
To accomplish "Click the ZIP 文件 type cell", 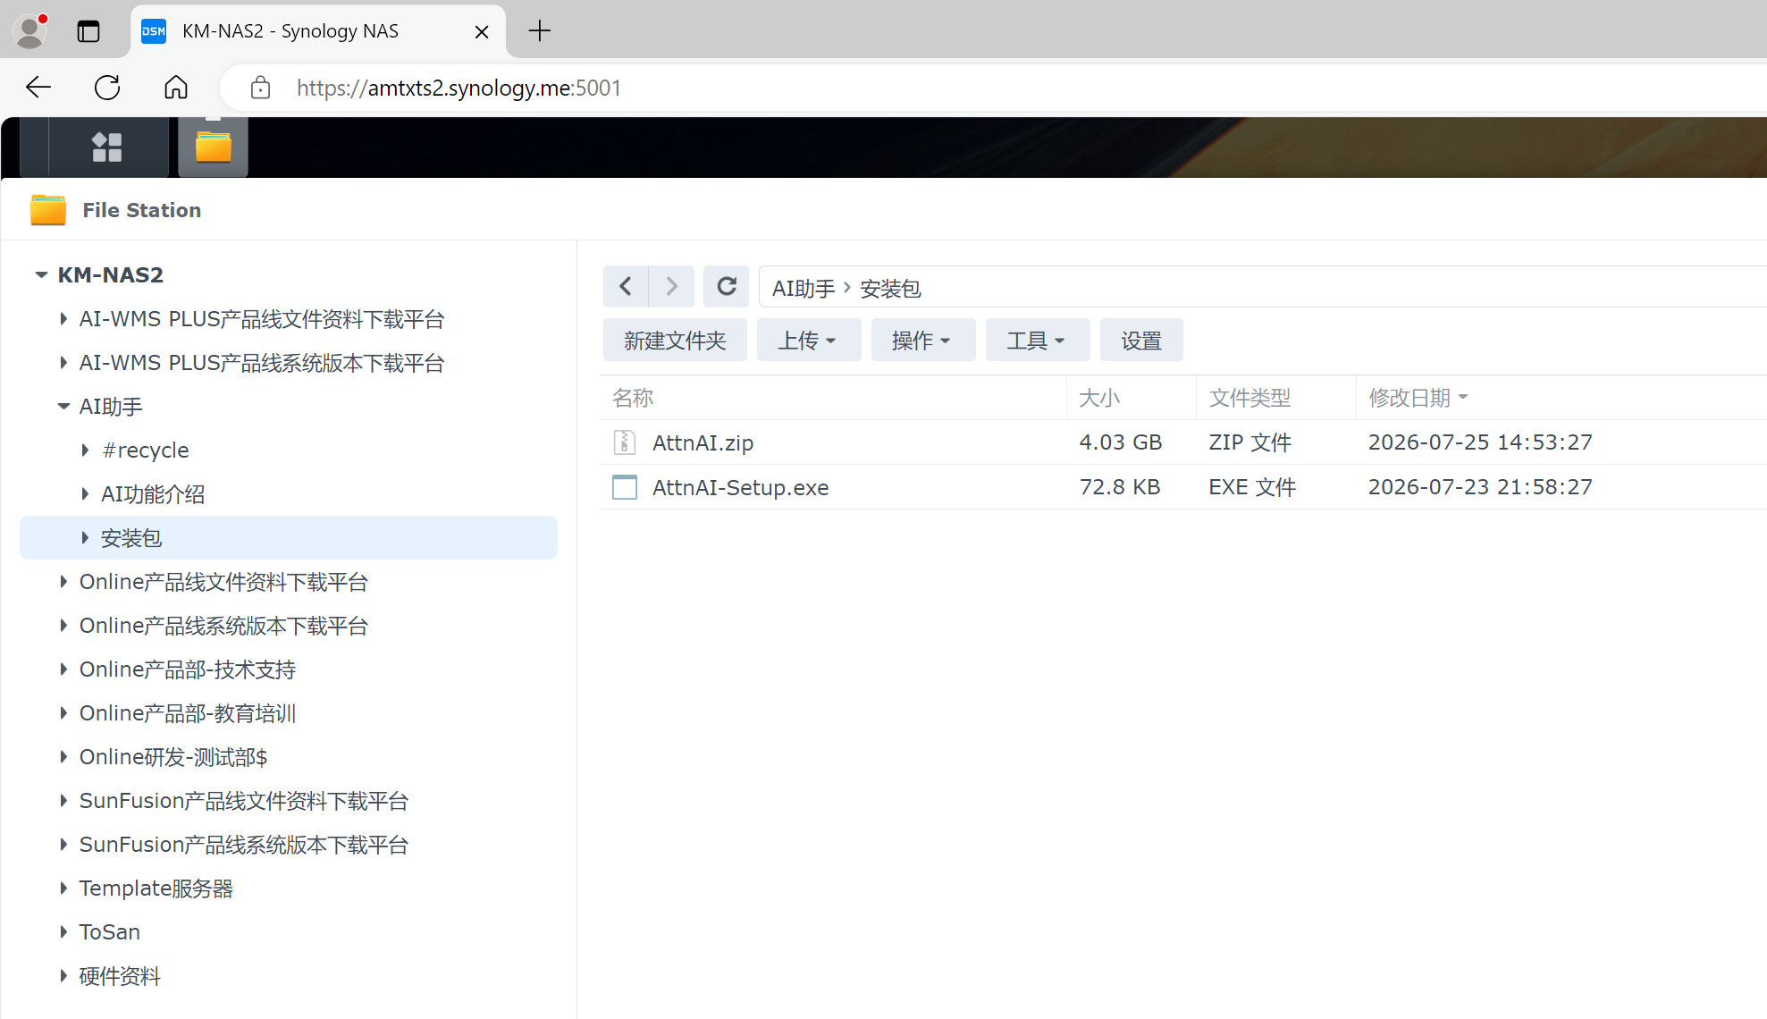I will click(x=1250, y=442).
